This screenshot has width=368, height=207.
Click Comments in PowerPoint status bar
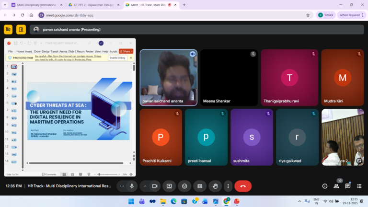click(49, 174)
